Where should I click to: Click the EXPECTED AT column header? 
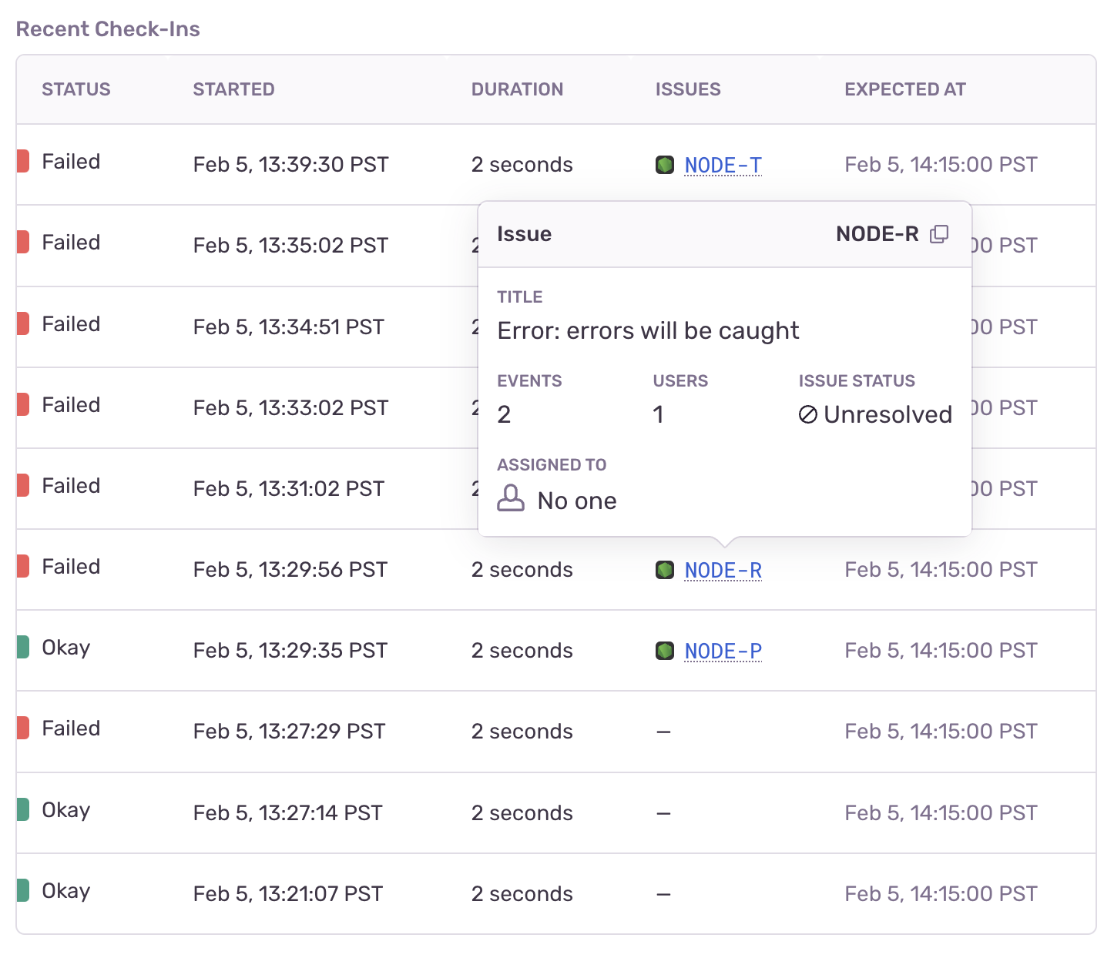click(904, 89)
